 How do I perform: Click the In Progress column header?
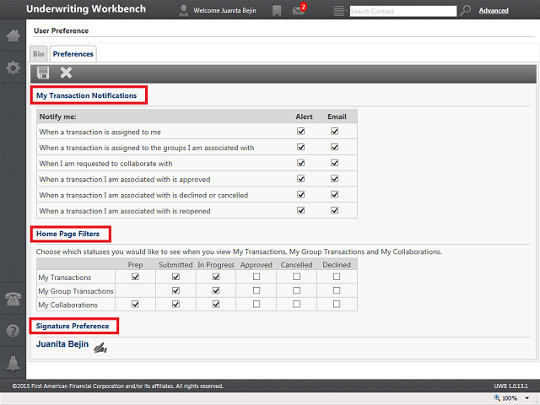(x=216, y=265)
